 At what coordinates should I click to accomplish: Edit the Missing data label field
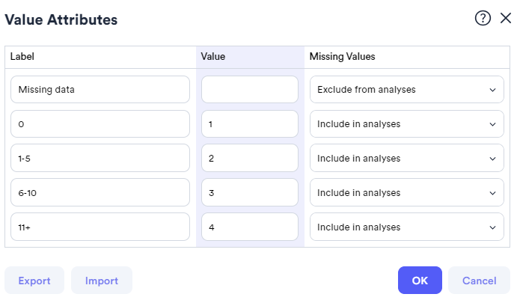point(100,89)
